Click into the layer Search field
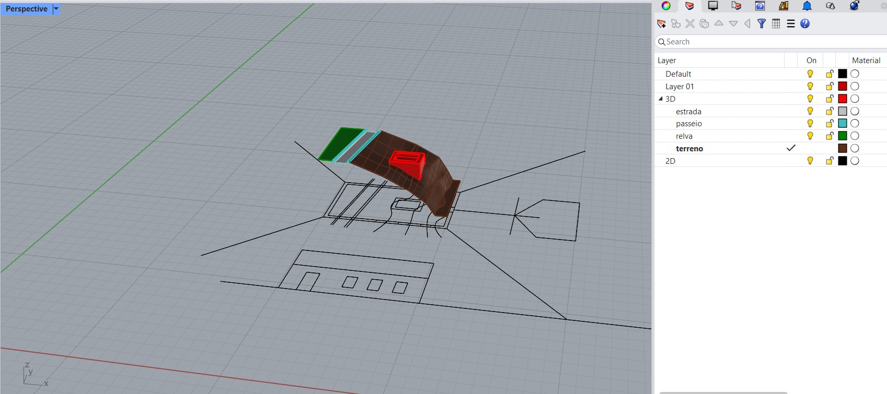This screenshot has height=394, width=887. pyautogui.click(x=771, y=42)
